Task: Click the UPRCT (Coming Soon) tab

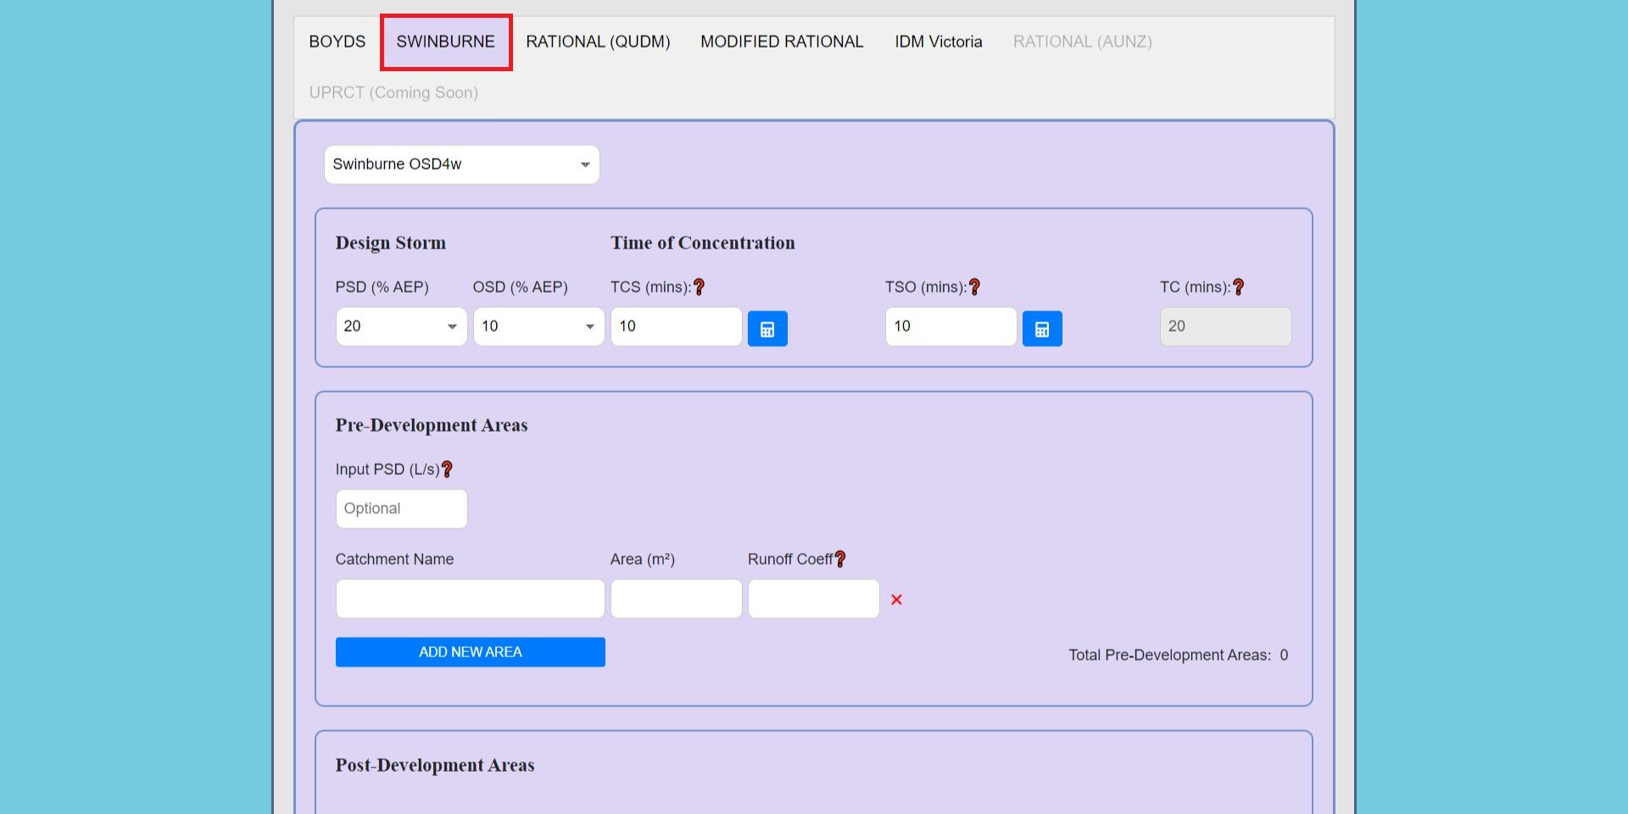Action: (x=393, y=92)
